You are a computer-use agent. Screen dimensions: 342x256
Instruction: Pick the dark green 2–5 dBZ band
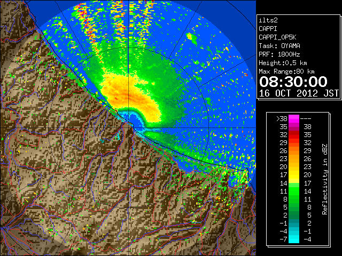(294, 215)
